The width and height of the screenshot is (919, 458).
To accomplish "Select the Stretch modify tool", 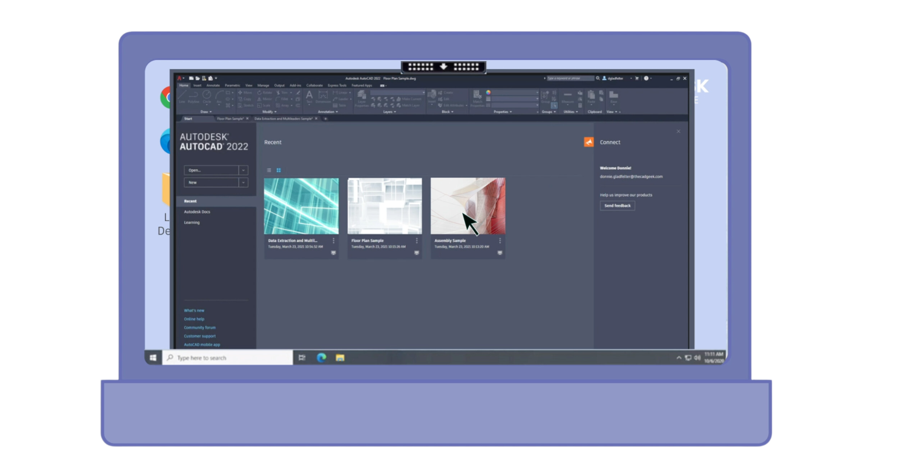I will [246, 105].
